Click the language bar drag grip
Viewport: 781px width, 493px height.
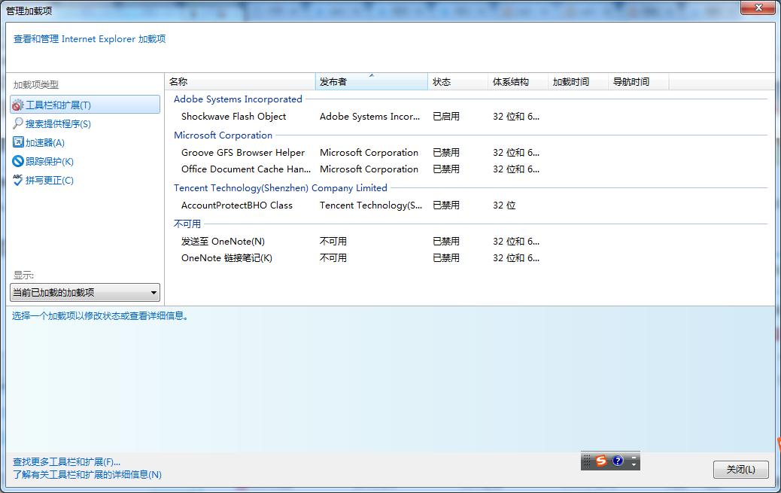[x=587, y=461]
